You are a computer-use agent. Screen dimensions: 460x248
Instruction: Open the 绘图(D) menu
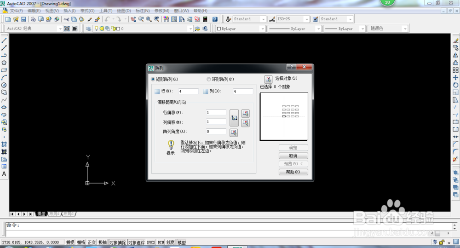coord(124,11)
